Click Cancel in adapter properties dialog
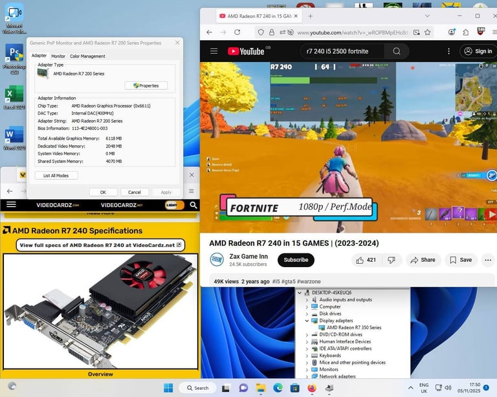 pyautogui.click(x=135, y=192)
